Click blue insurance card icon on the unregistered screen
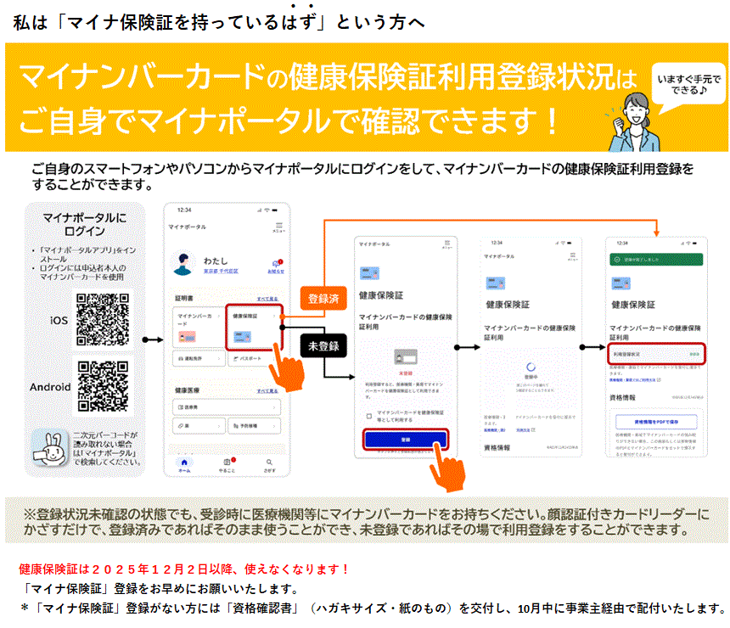 tap(369, 272)
